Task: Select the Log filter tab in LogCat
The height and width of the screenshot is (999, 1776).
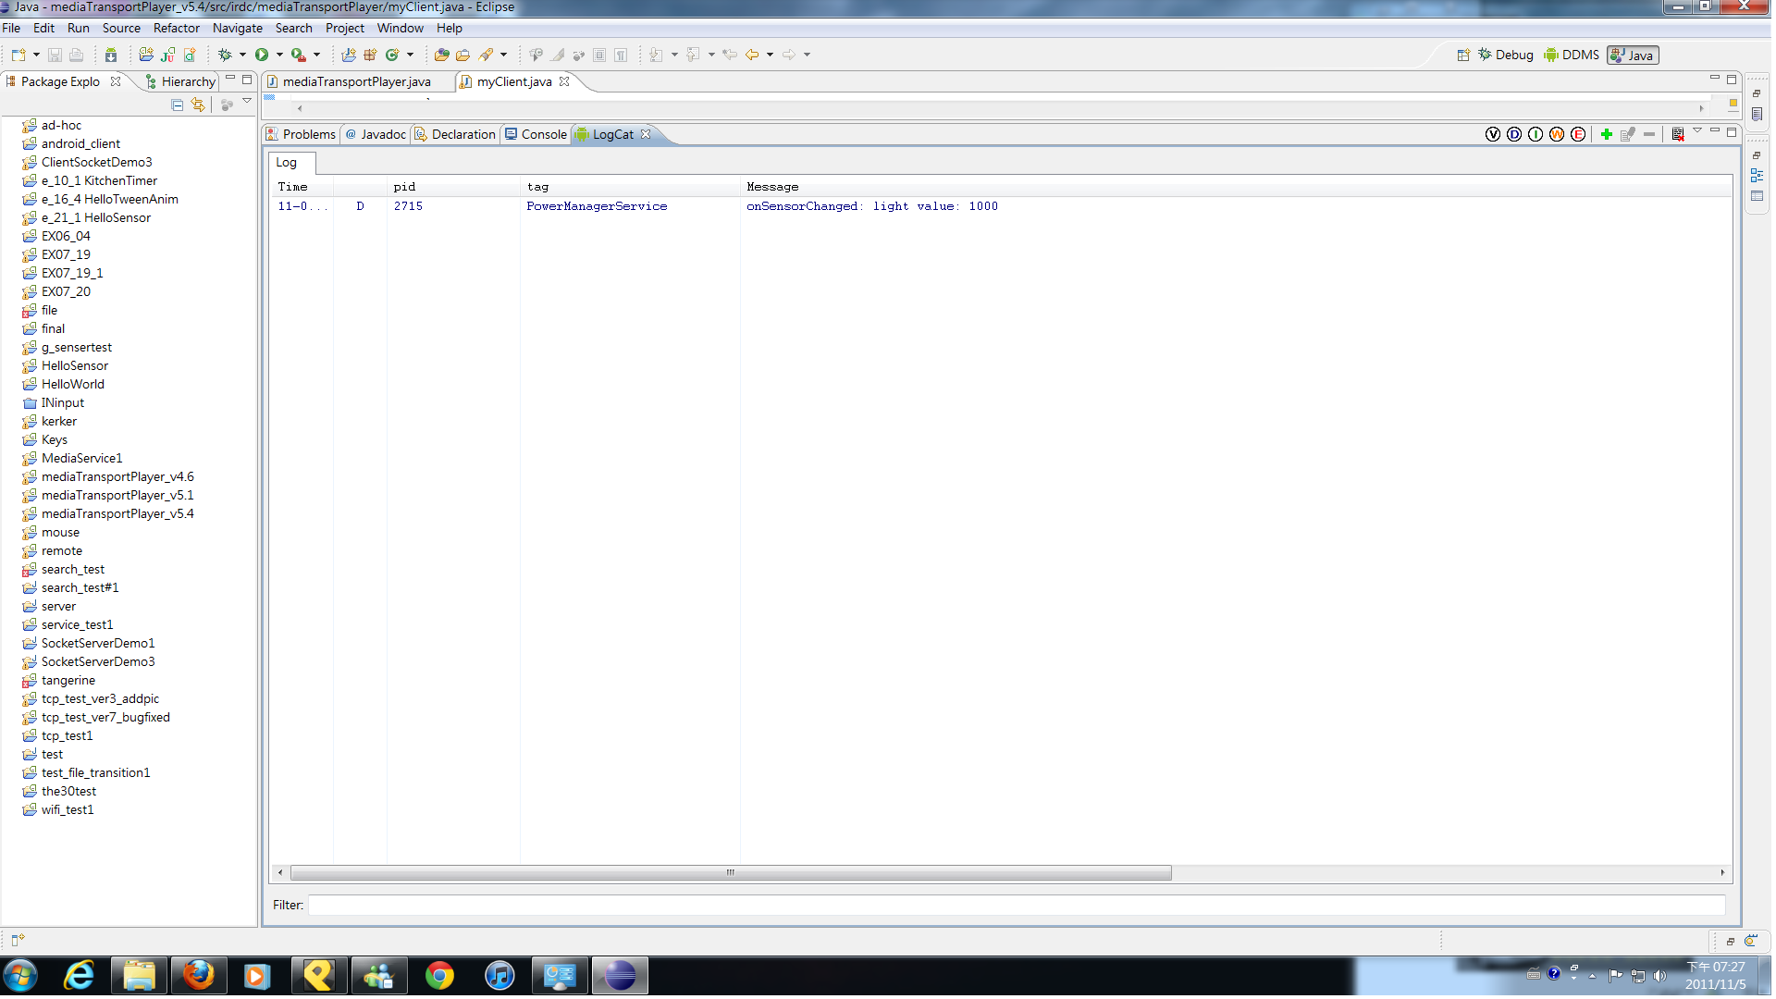Action: (291, 164)
